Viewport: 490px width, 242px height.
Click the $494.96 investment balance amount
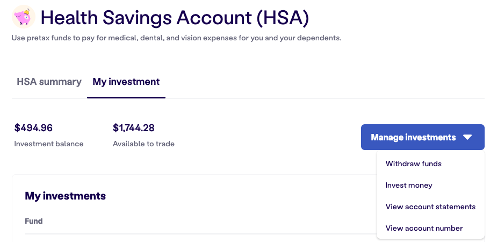click(33, 128)
